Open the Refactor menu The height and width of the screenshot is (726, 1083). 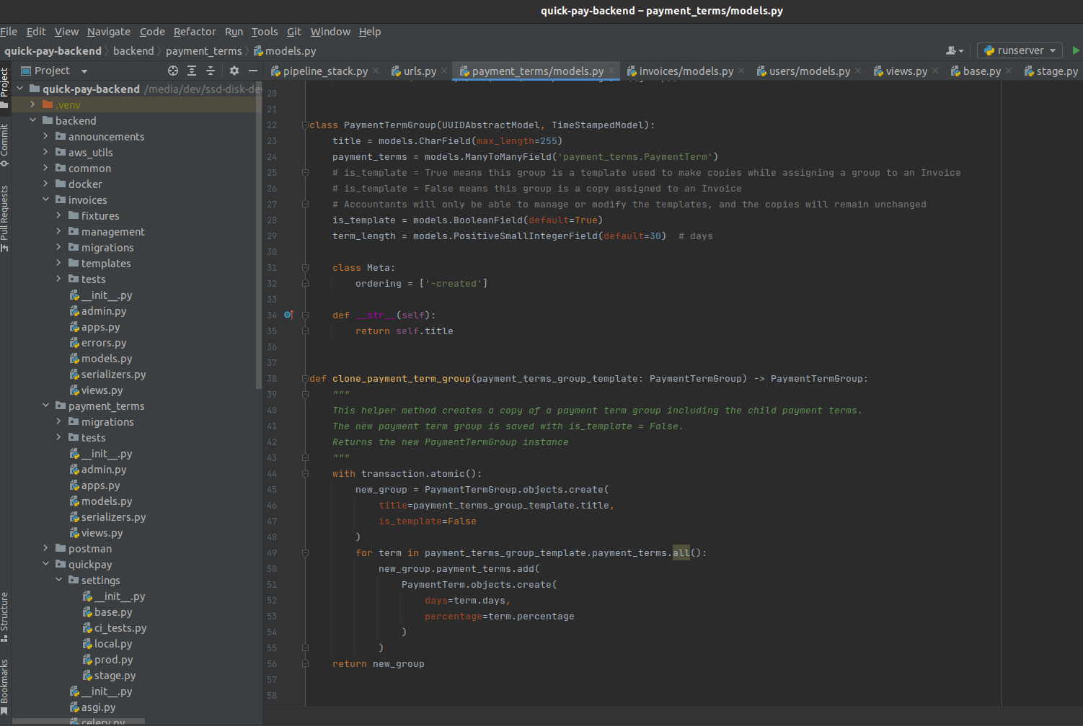pyautogui.click(x=194, y=32)
